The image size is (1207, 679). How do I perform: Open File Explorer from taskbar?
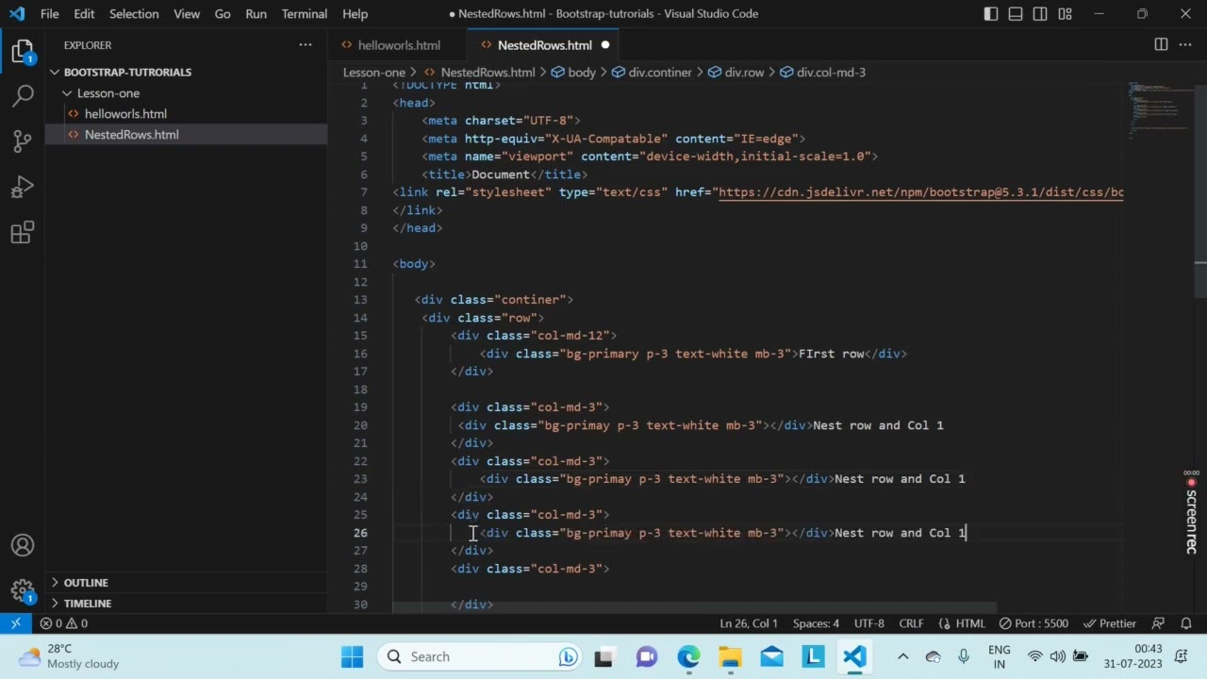[x=730, y=656]
